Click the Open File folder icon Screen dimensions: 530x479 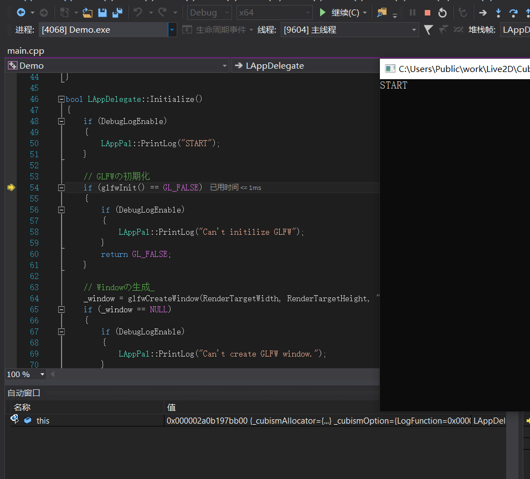tap(88, 12)
